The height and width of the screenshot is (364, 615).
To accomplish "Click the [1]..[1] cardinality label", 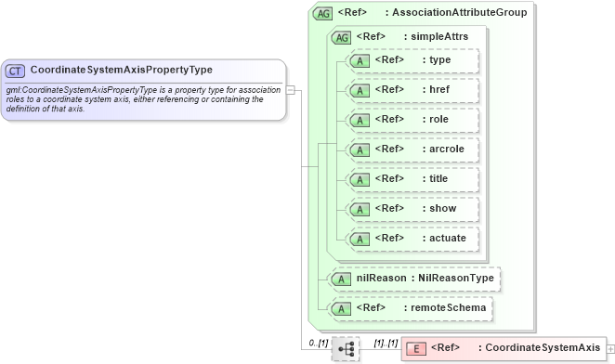I will tap(386, 344).
